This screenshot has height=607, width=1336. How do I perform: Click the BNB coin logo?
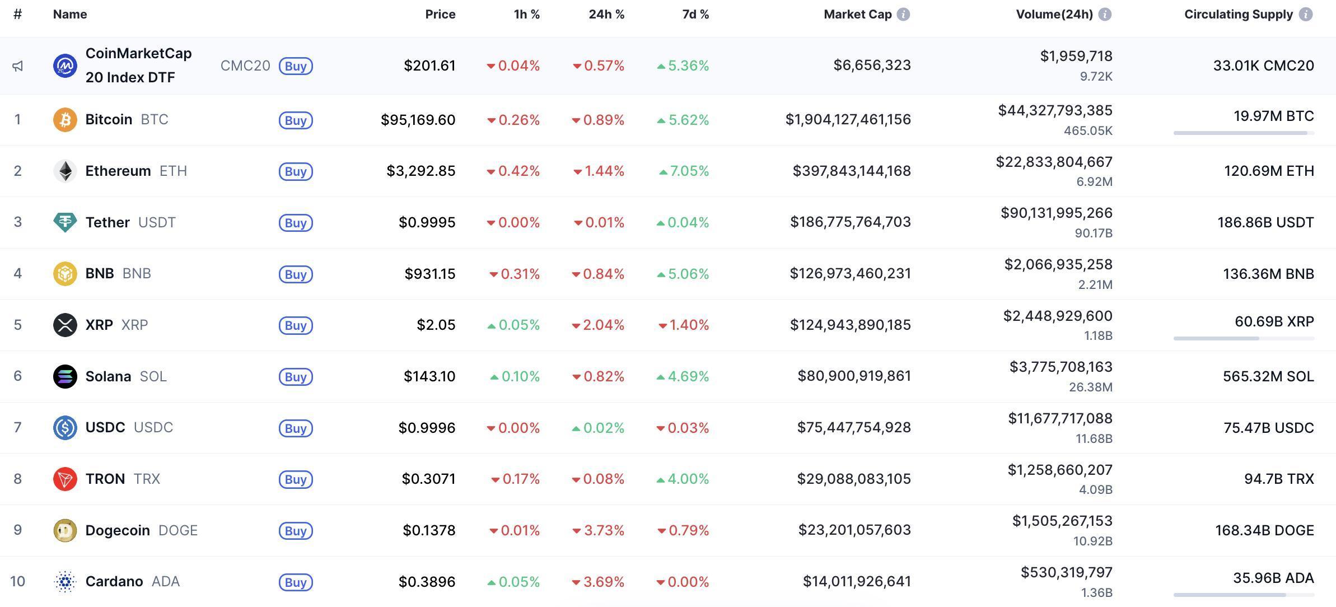click(x=65, y=274)
